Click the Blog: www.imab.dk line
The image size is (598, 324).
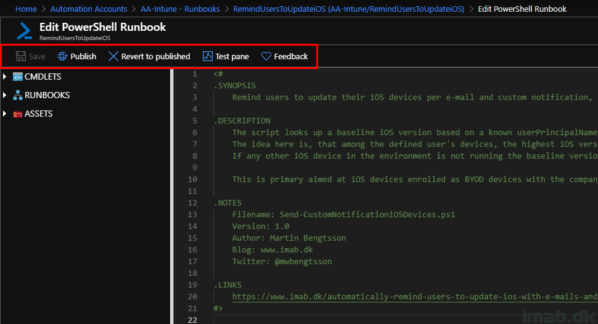tap(272, 249)
